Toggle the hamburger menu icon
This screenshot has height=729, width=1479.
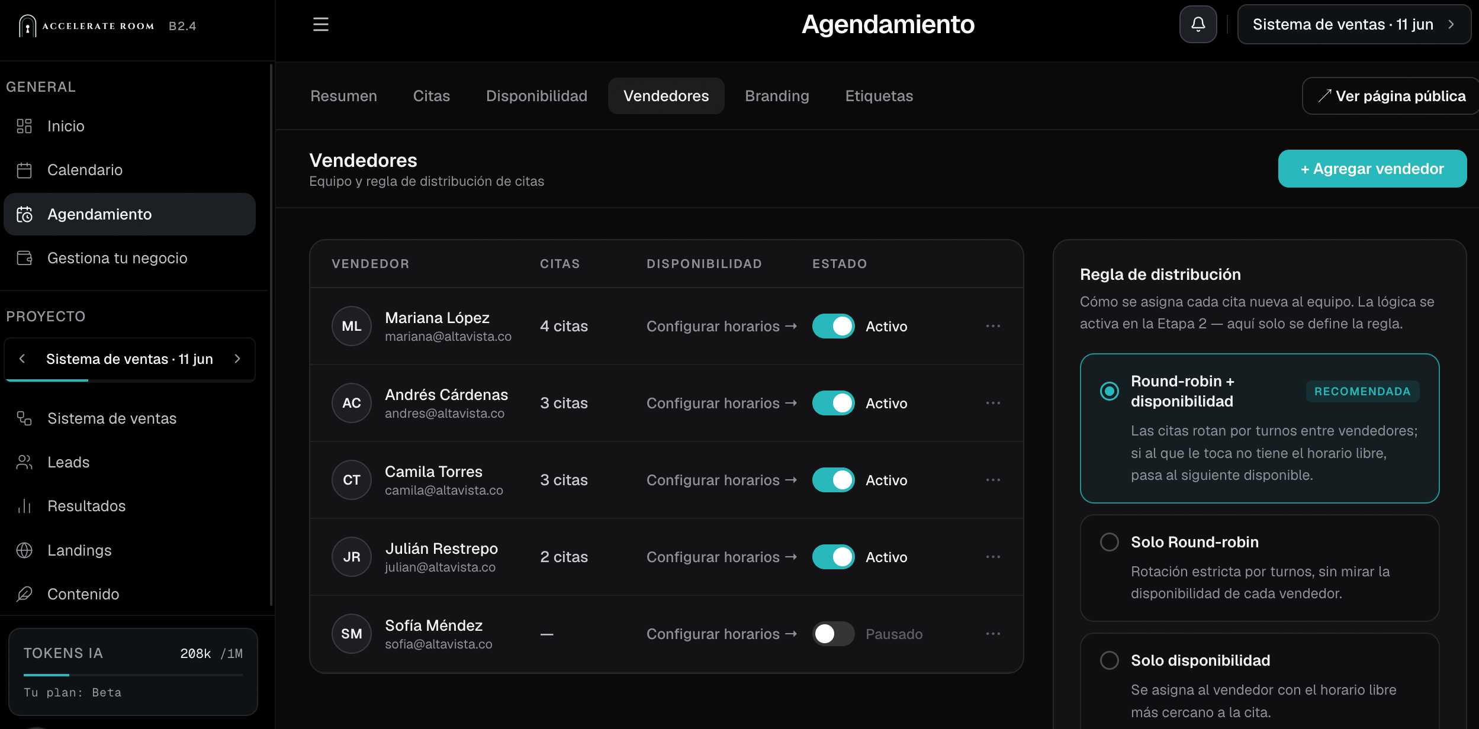coord(320,24)
